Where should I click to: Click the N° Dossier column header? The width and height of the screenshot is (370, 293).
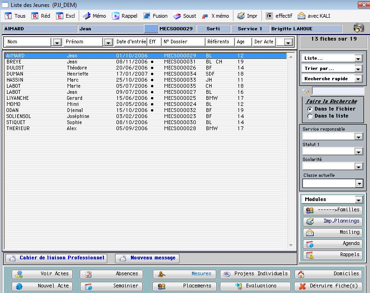click(x=183, y=42)
